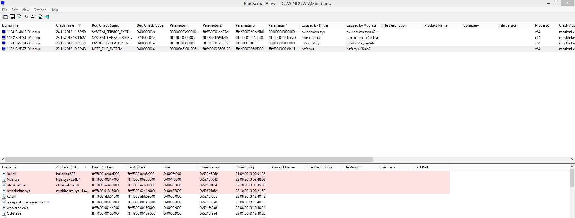Click crash time 24.11.2013 11:58:50
The image size is (575, 218).
71,32
